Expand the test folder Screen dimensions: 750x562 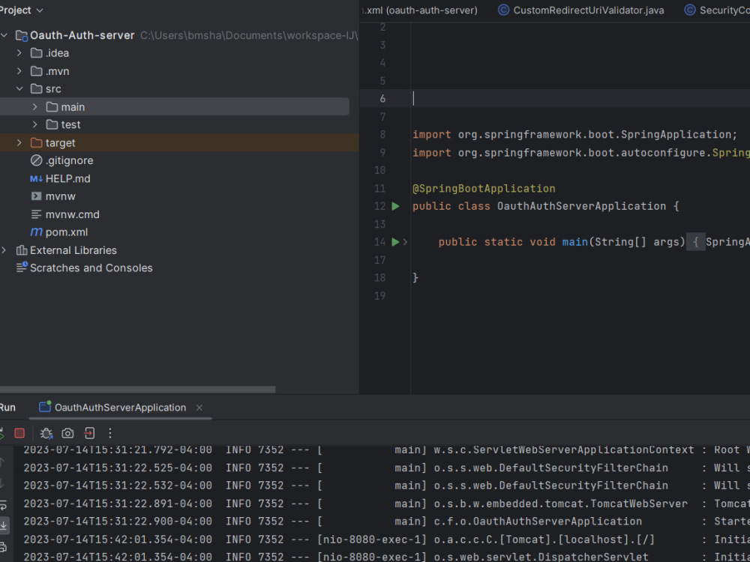point(35,124)
